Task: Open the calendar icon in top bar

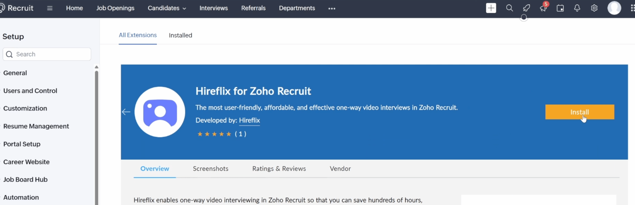Action: click(x=560, y=8)
